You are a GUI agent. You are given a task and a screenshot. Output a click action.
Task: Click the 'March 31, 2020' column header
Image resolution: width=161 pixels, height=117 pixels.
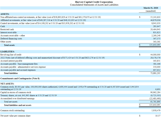tap(151, 8)
